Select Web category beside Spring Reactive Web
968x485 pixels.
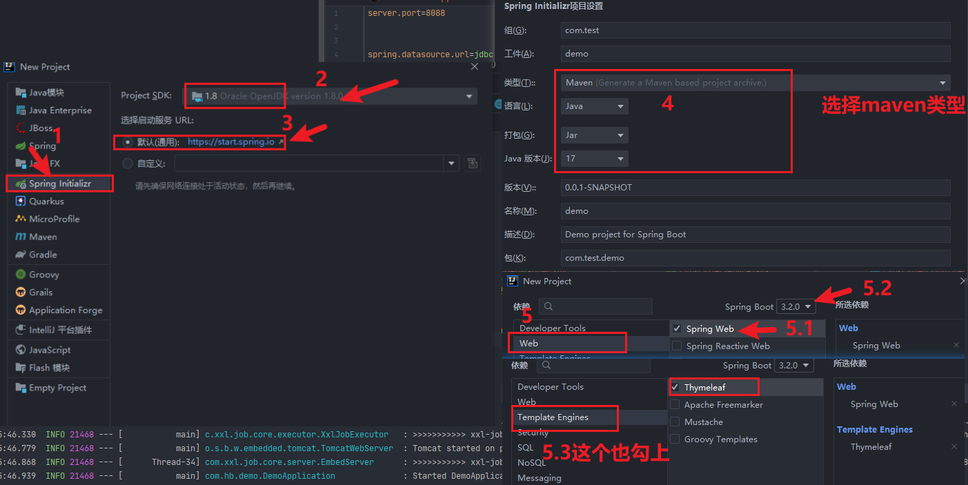[529, 344]
